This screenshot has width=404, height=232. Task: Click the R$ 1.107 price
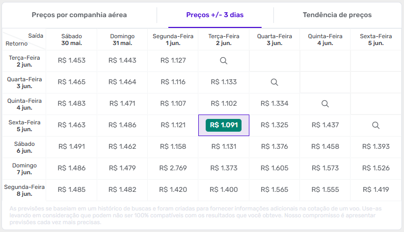(173, 103)
